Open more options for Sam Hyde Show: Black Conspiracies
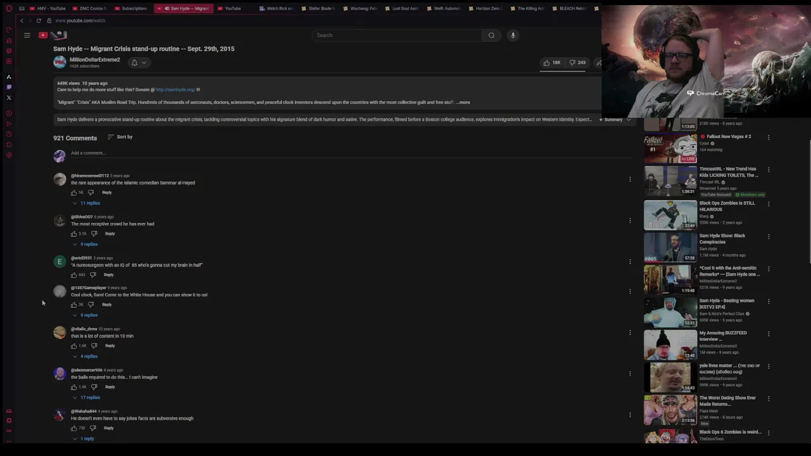The height and width of the screenshot is (456, 811). pos(769,236)
